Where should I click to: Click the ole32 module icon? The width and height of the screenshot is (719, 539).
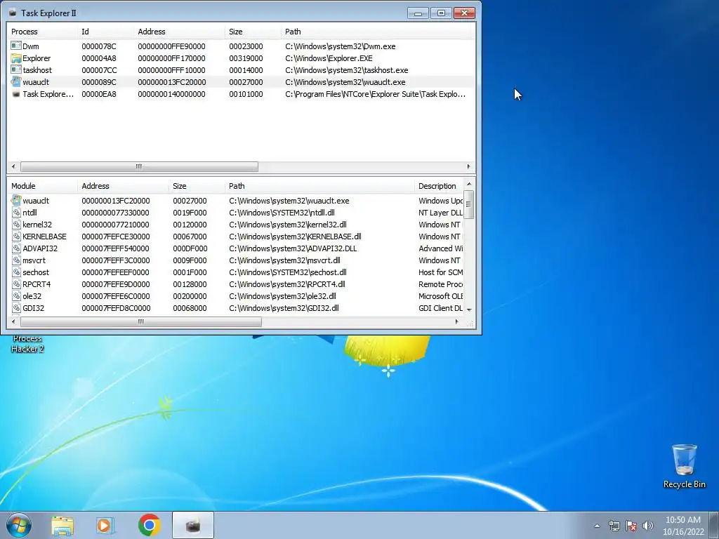coord(16,295)
